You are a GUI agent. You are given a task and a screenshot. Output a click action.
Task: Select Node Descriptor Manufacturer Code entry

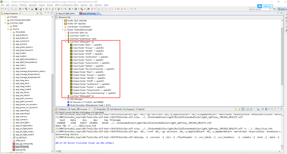click(x=89, y=105)
